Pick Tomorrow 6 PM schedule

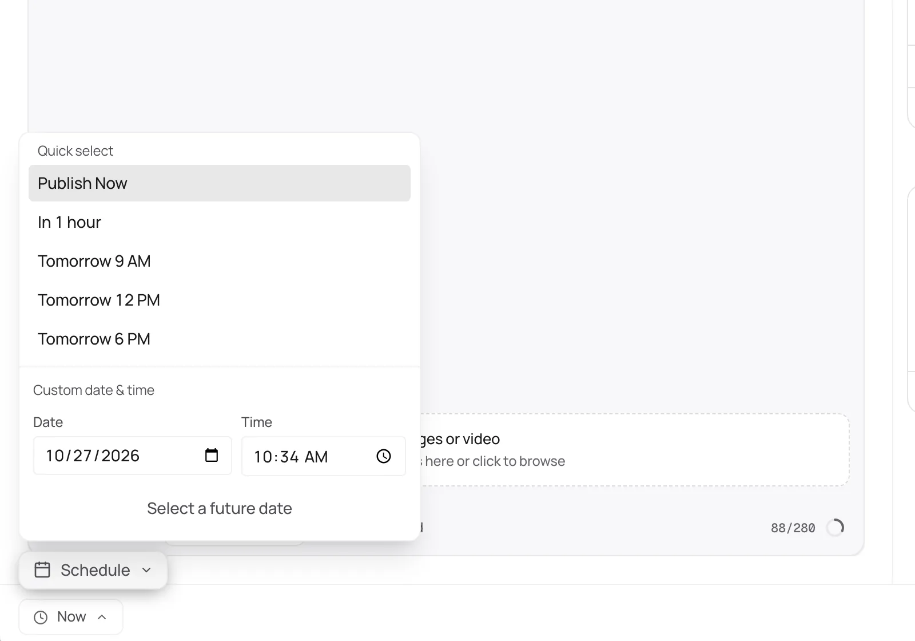tap(220, 339)
